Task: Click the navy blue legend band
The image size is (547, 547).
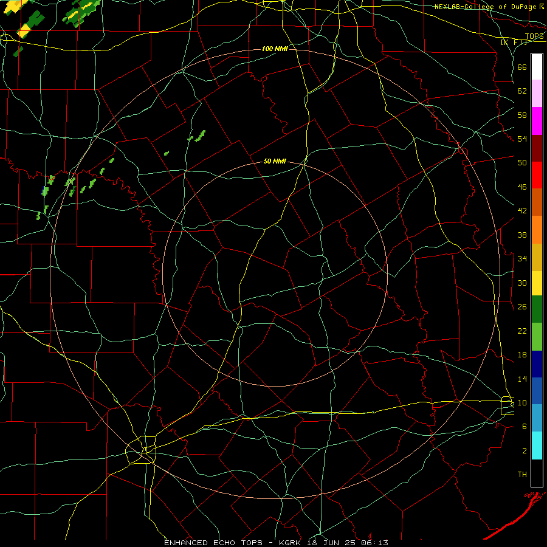Action: [x=537, y=364]
